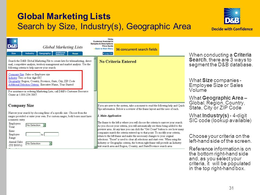Viewport: 260px width, 195px height.
Task: Click the Reset tab button
Action: click(x=75, y=53)
